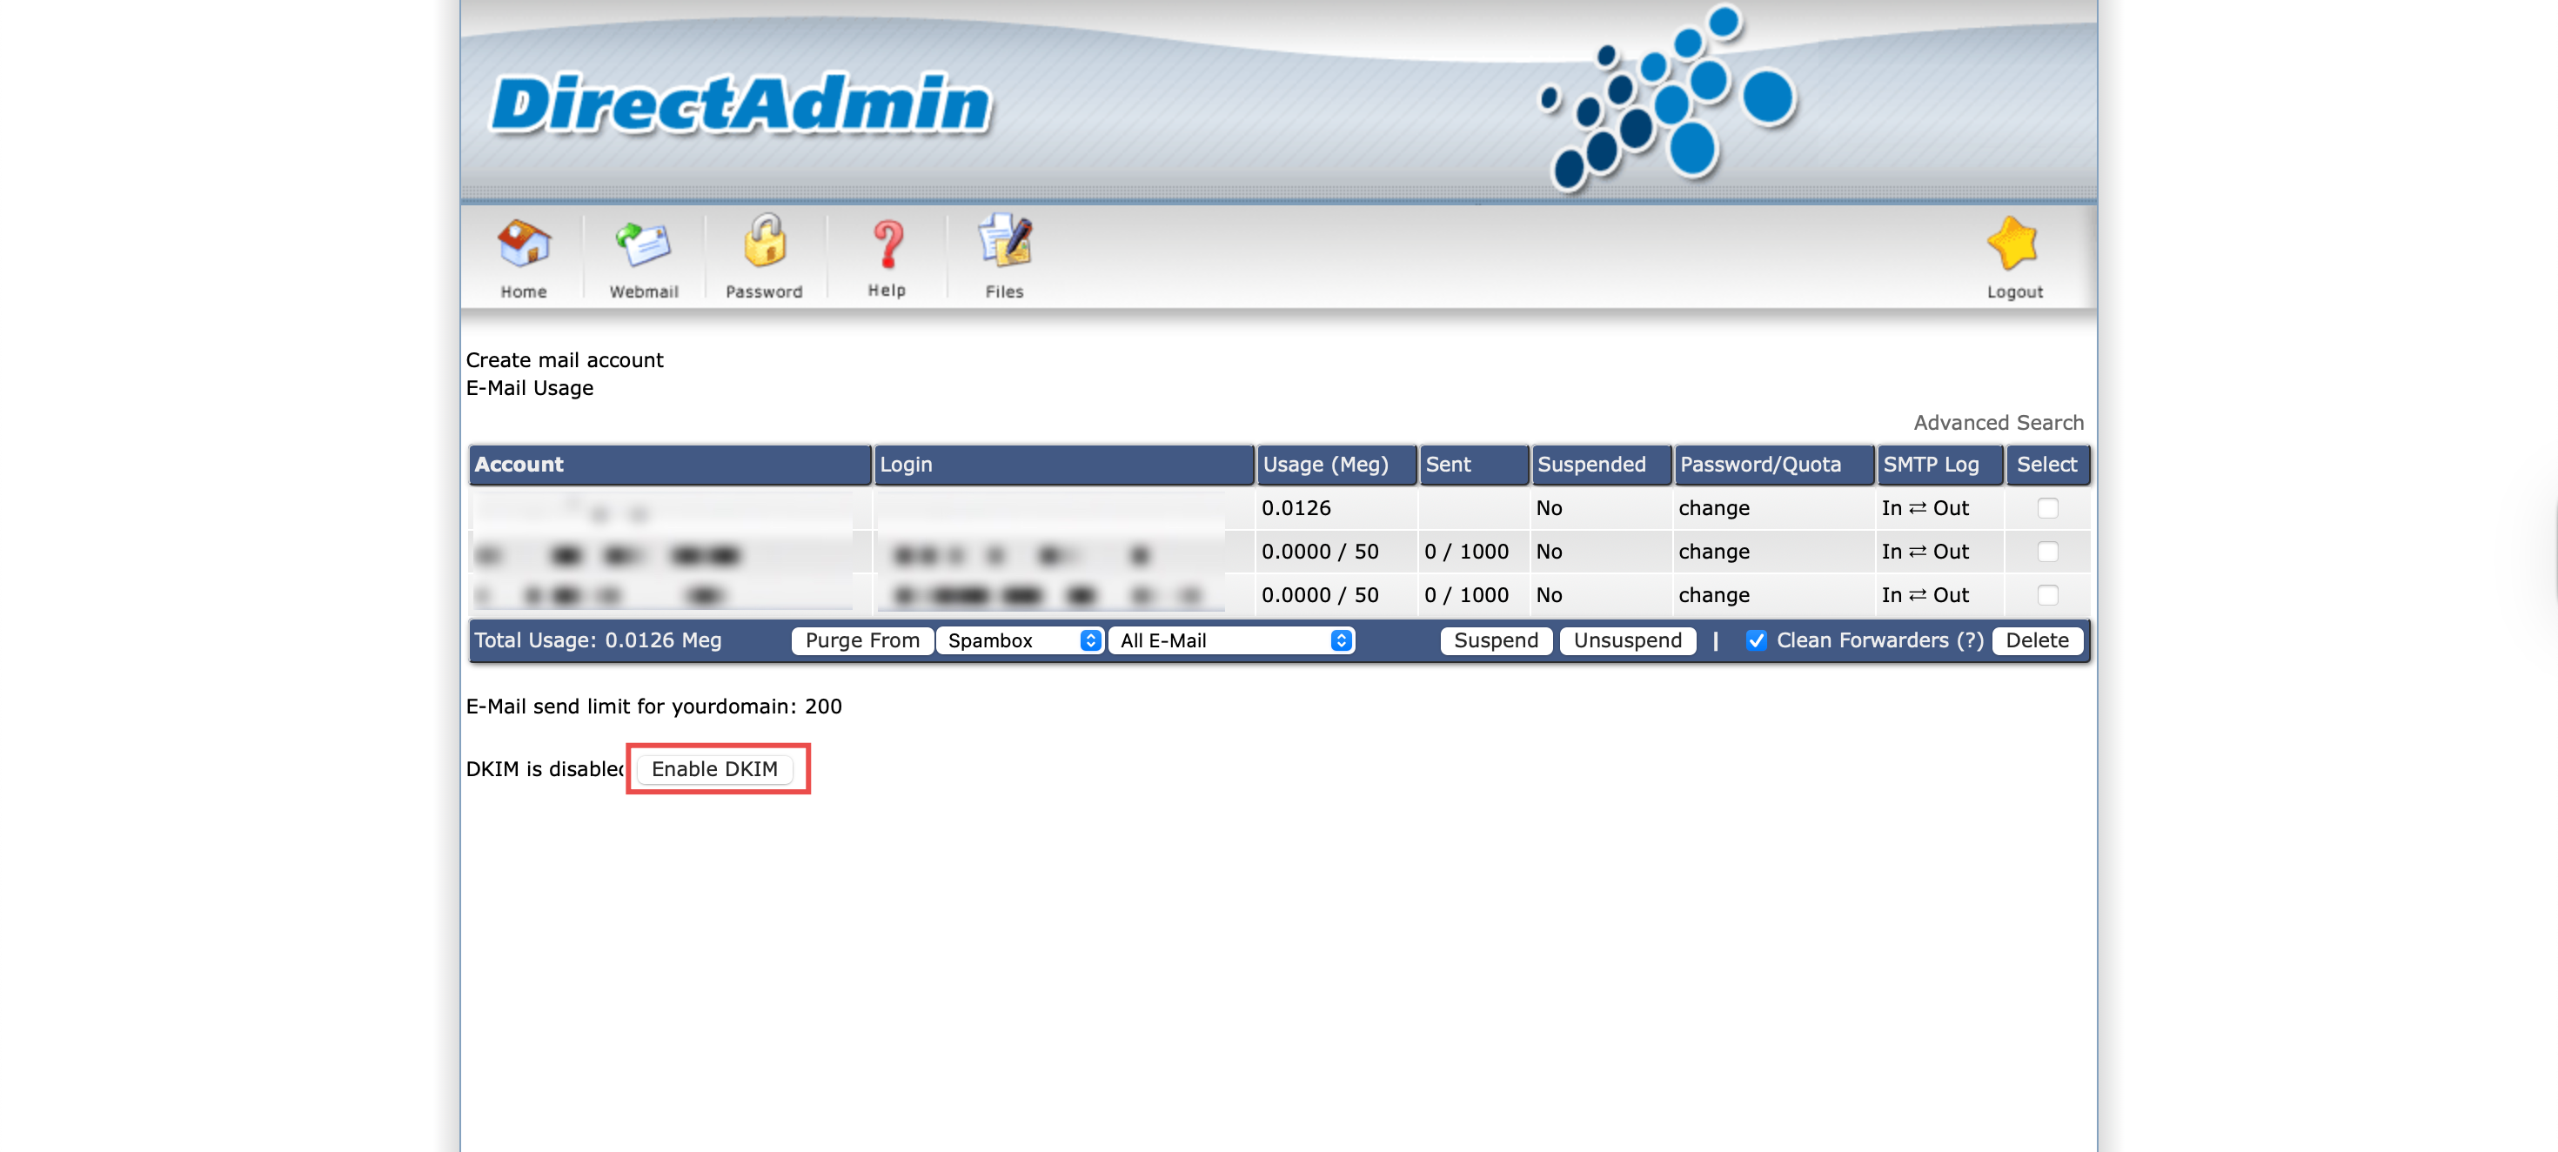
Task: Click the Password padlock icon
Action: (764, 241)
